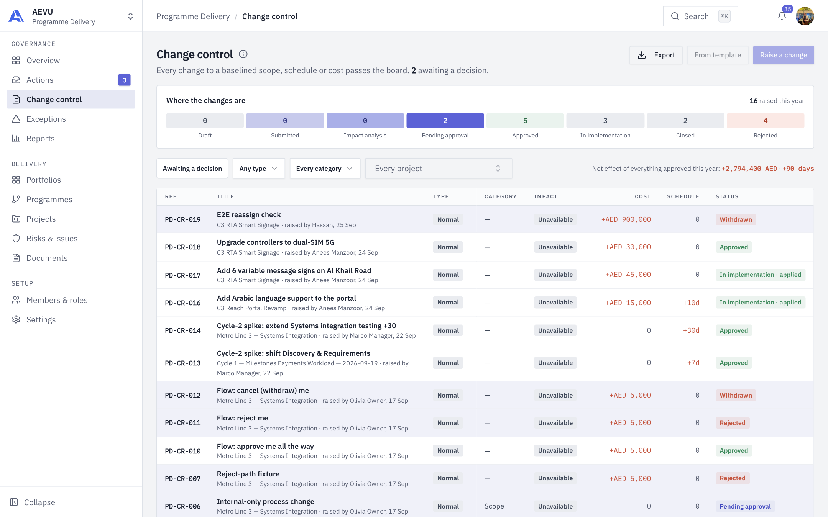
Task: Click the Members & roles people icon
Action: (x=16, y=300)
